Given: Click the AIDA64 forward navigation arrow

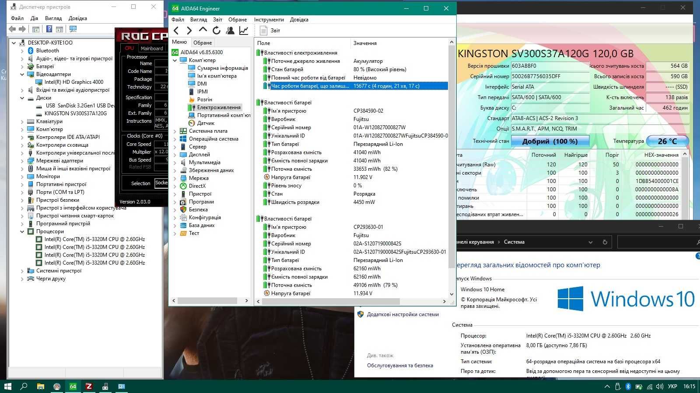Looking at the screenshot, I should pyautogui.click(x=189, y=31).
